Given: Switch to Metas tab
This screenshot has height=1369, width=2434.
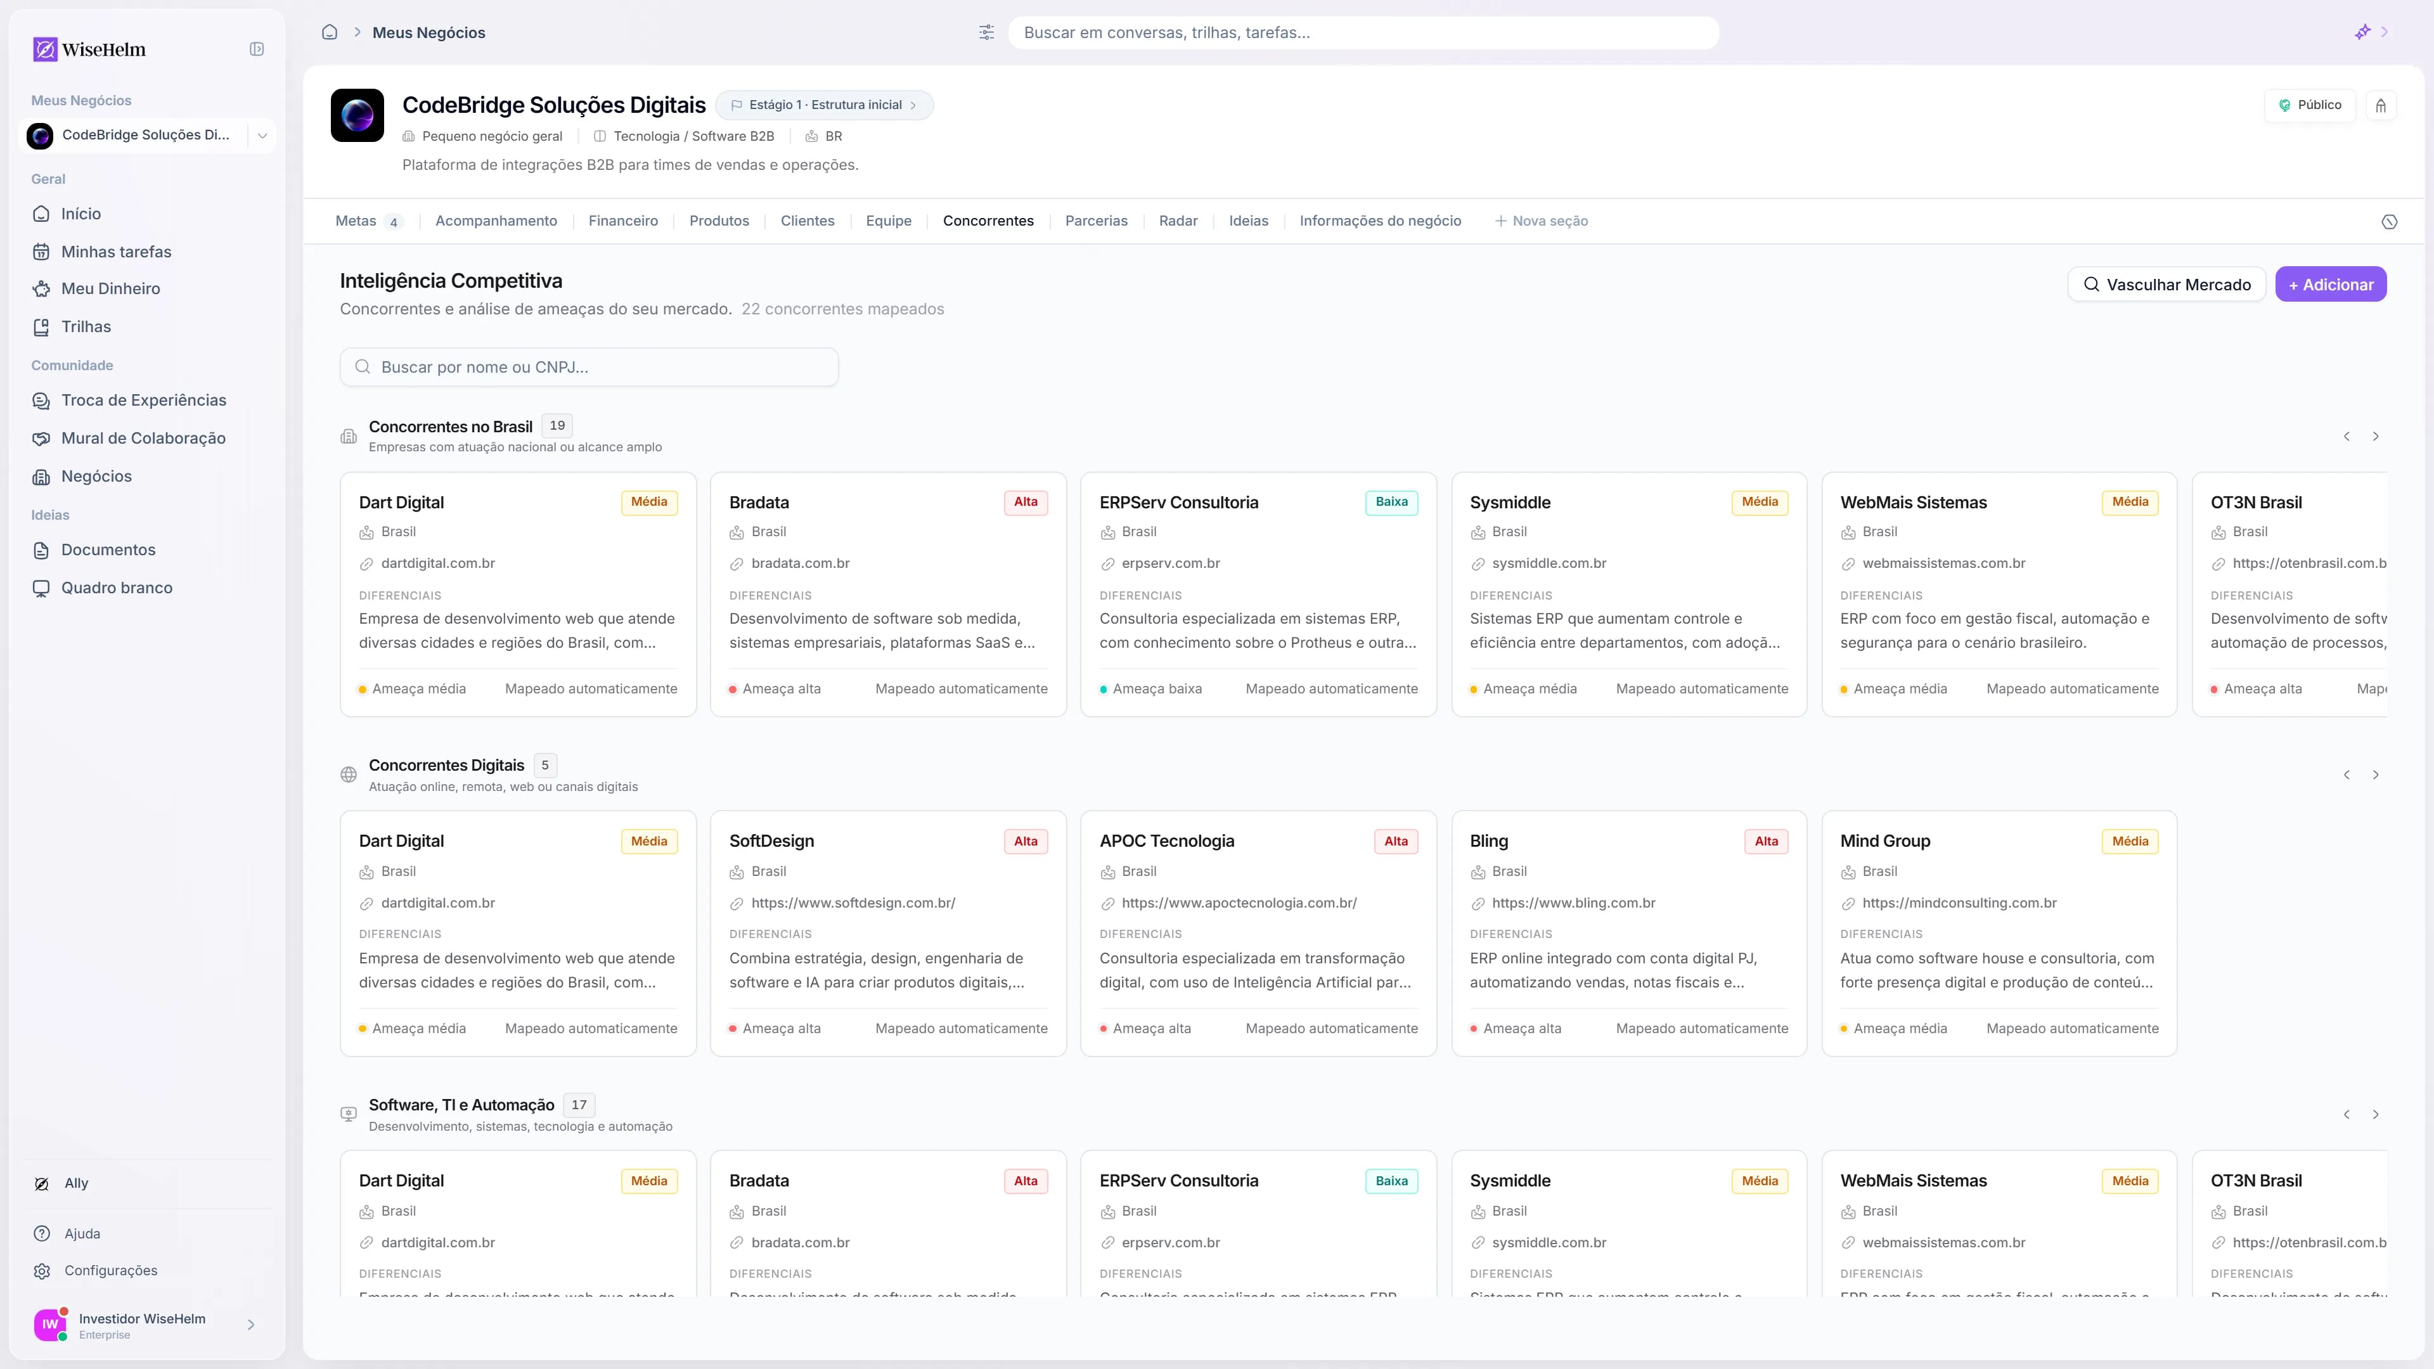Looking at the screenshot, I should (x=368, y=221).
